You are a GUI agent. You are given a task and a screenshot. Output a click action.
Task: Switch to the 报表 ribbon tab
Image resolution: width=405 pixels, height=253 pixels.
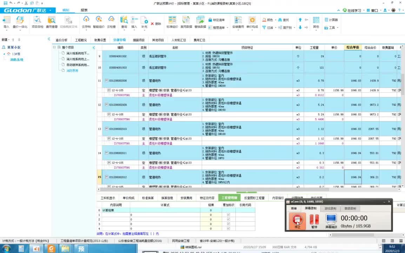[84, 10]
